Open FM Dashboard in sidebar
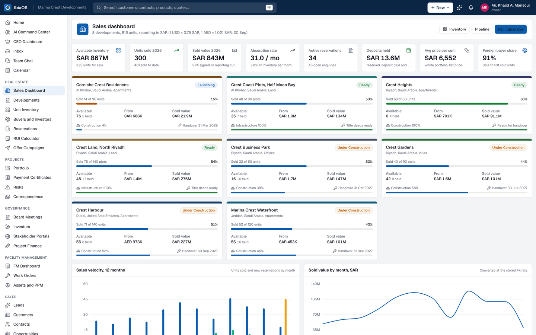This screenshot has width=536, height=335. tap(33, 266)
